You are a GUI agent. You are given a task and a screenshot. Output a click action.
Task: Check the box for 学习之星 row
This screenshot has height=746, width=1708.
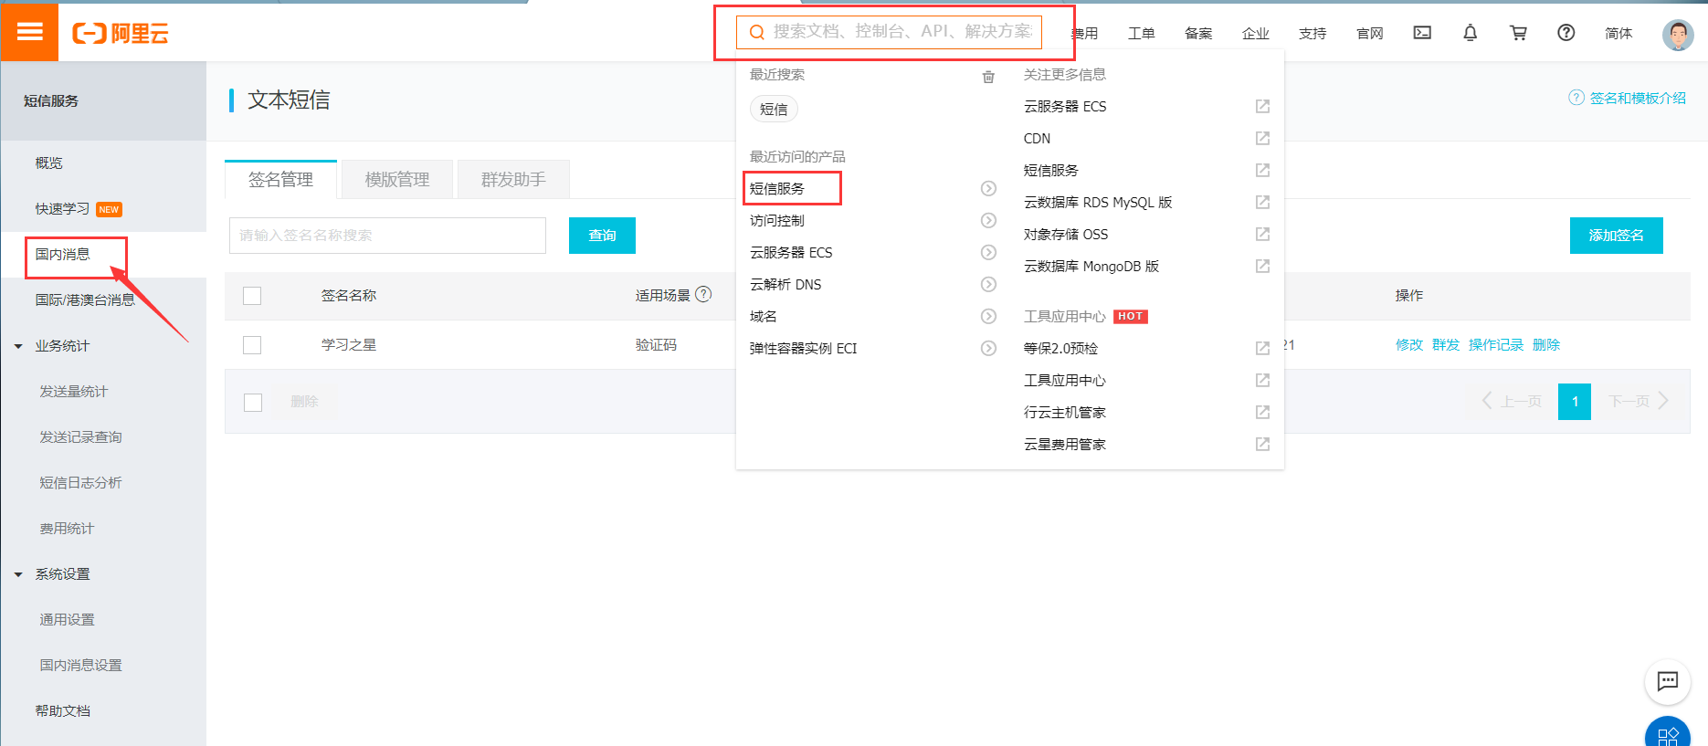click(x=253, y=345)
